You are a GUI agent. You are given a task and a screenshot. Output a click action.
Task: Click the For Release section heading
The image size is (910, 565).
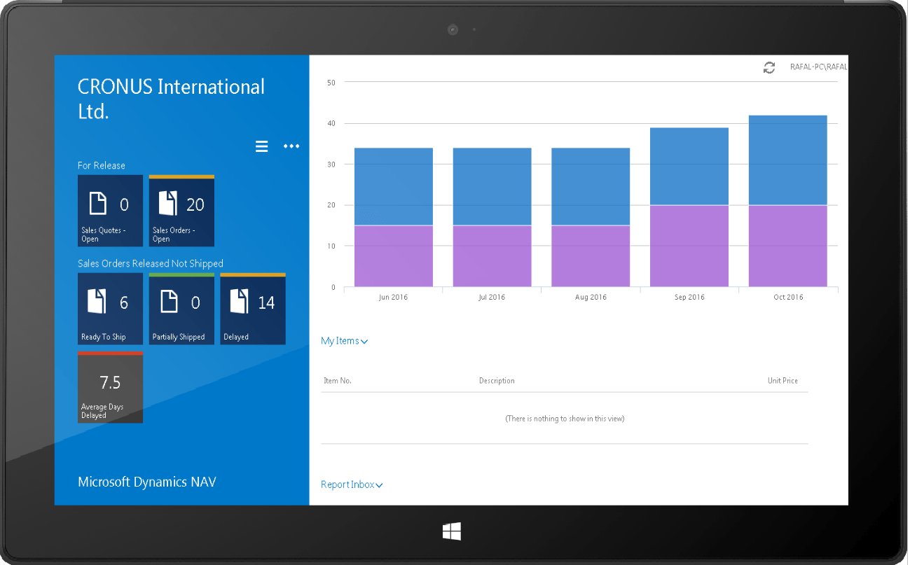pyautogui.click(x=102, y=165)
